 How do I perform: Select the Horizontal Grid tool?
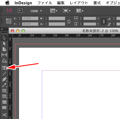pyautogui.click(x=4, y=102)
